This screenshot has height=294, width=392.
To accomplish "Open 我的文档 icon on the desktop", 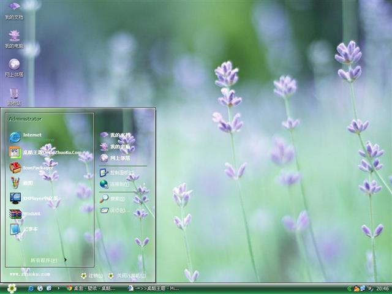I will pos(14,11).
